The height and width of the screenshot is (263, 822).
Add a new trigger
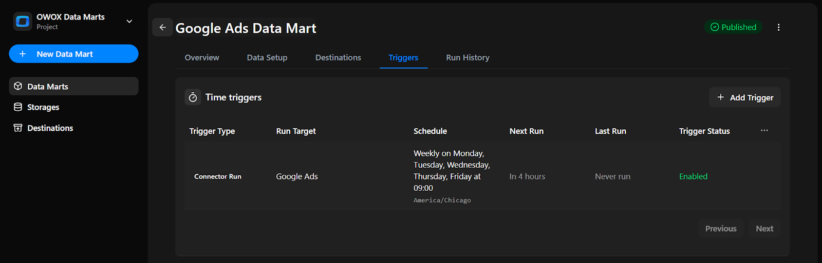coord(745,97)
